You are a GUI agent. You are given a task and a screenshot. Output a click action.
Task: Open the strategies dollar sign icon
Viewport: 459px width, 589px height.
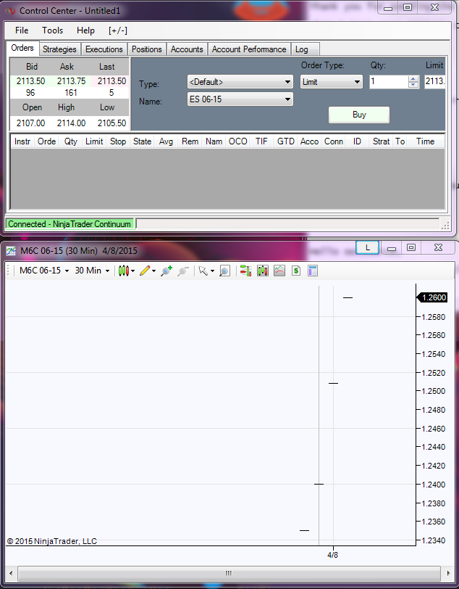pyautogui.click(x=296, y=271)
